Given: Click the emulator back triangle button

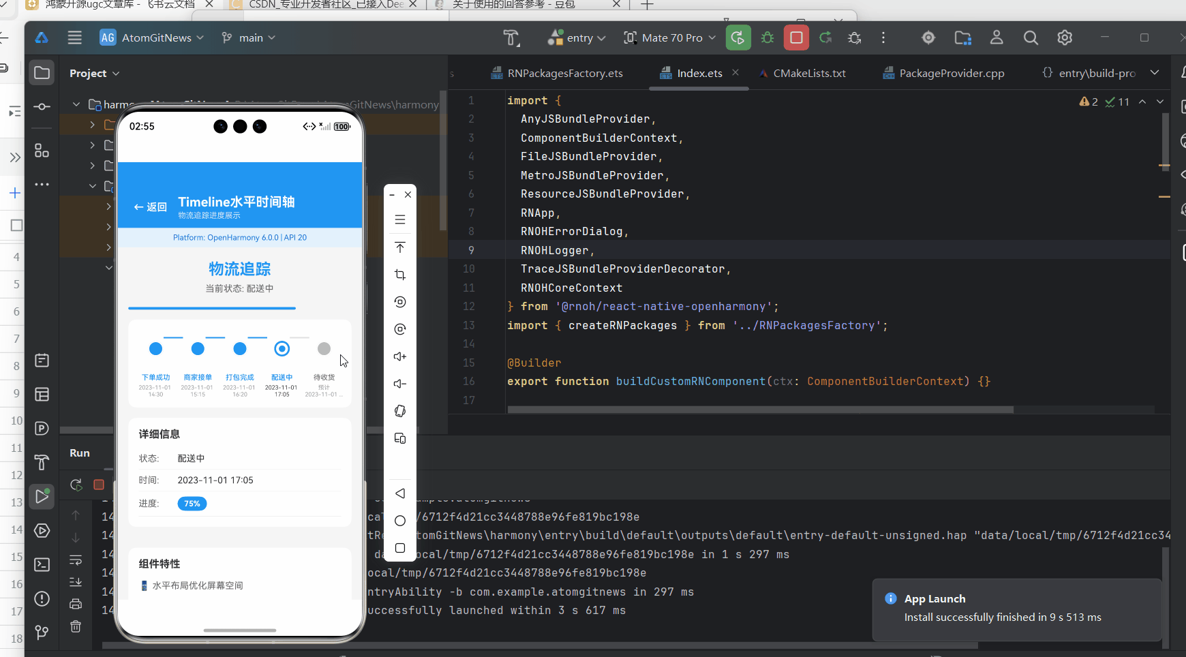Looking at the screenshot, I should [400, 493].
